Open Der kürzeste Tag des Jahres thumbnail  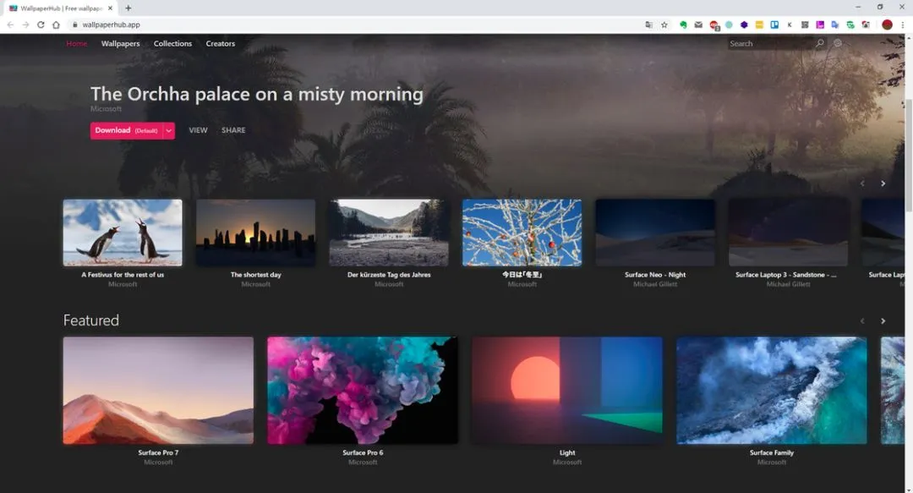point(389,233)
